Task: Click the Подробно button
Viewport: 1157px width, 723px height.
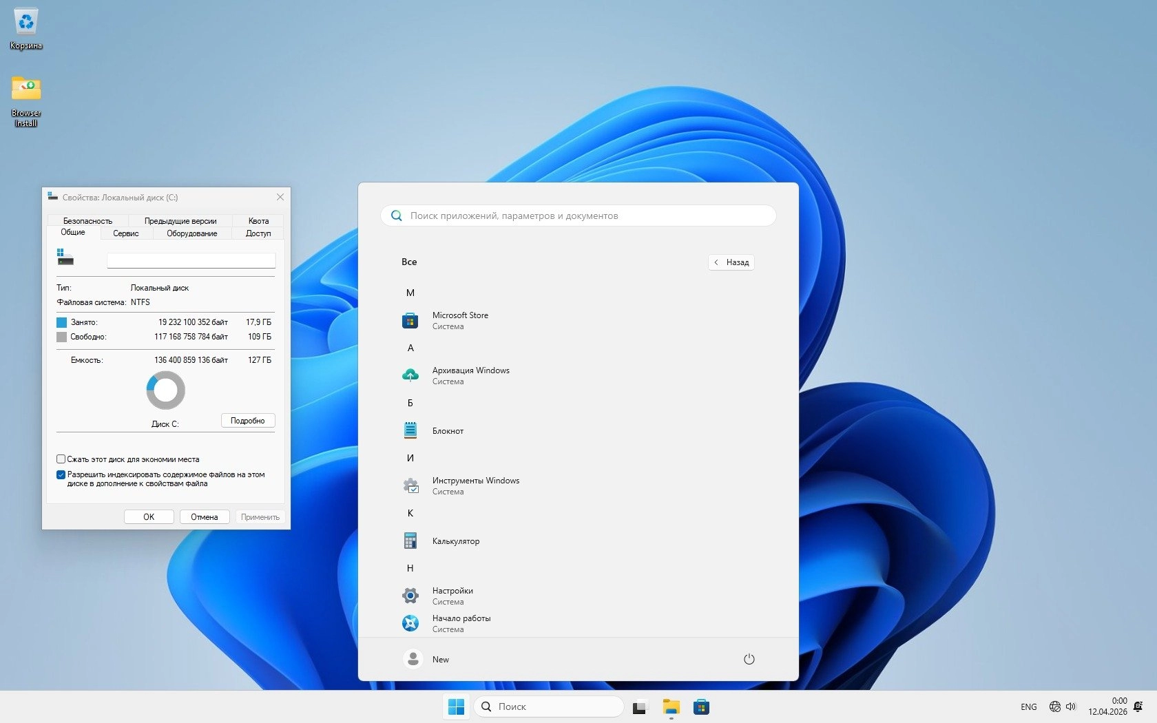Action: coord(248,421)
